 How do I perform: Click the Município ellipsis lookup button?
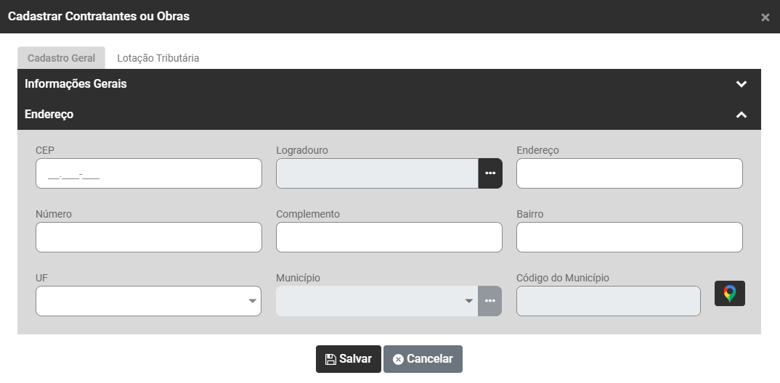click(x=490, y=301)
